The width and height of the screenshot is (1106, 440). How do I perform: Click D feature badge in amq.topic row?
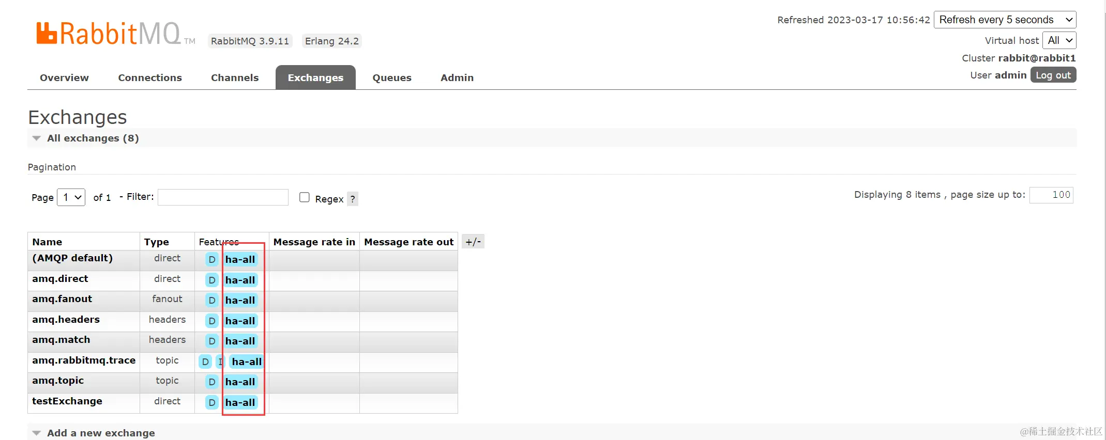[211, 382]
